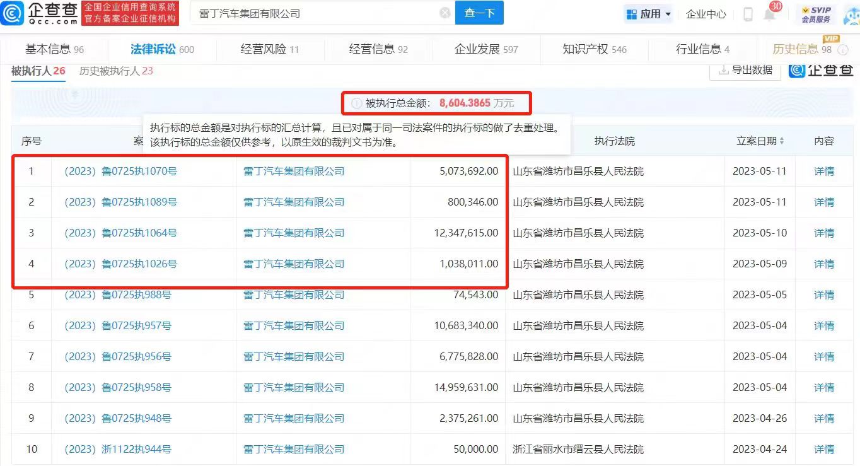Click the 查一下 search button
The height and width of the screenshot is (466, 860).
point(479,13)
